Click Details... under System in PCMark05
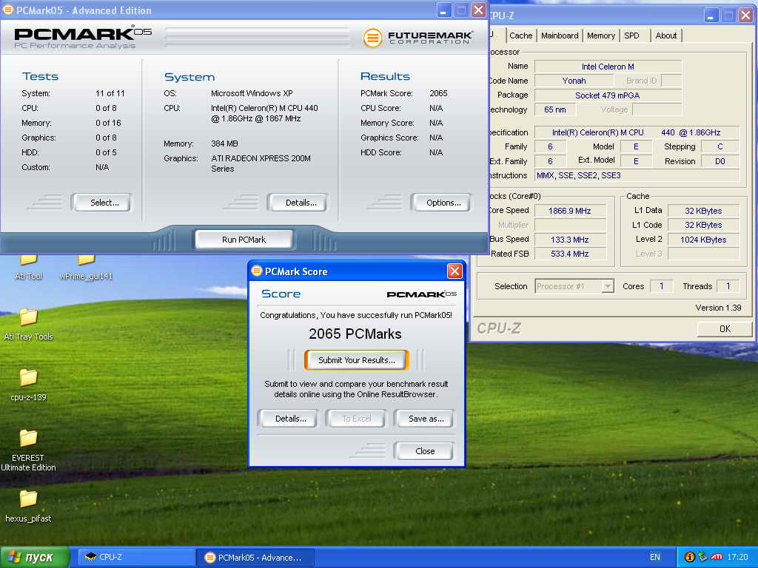Viewport: 758px width, 568px height. point(298,203)
